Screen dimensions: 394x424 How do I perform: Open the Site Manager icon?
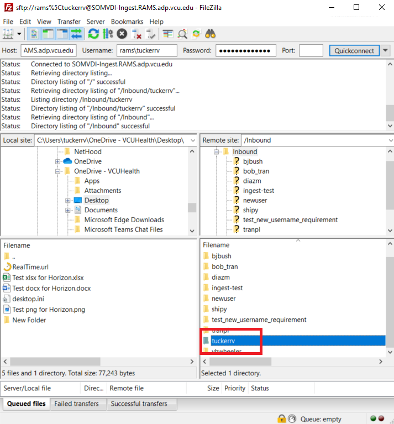(8, 34)
